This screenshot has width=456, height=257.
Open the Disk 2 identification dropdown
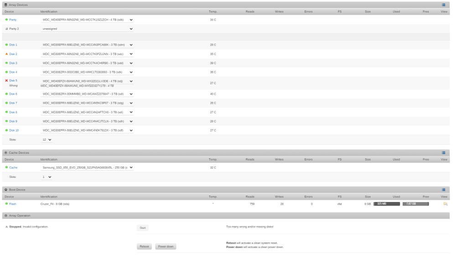click(x=87, y=54)
